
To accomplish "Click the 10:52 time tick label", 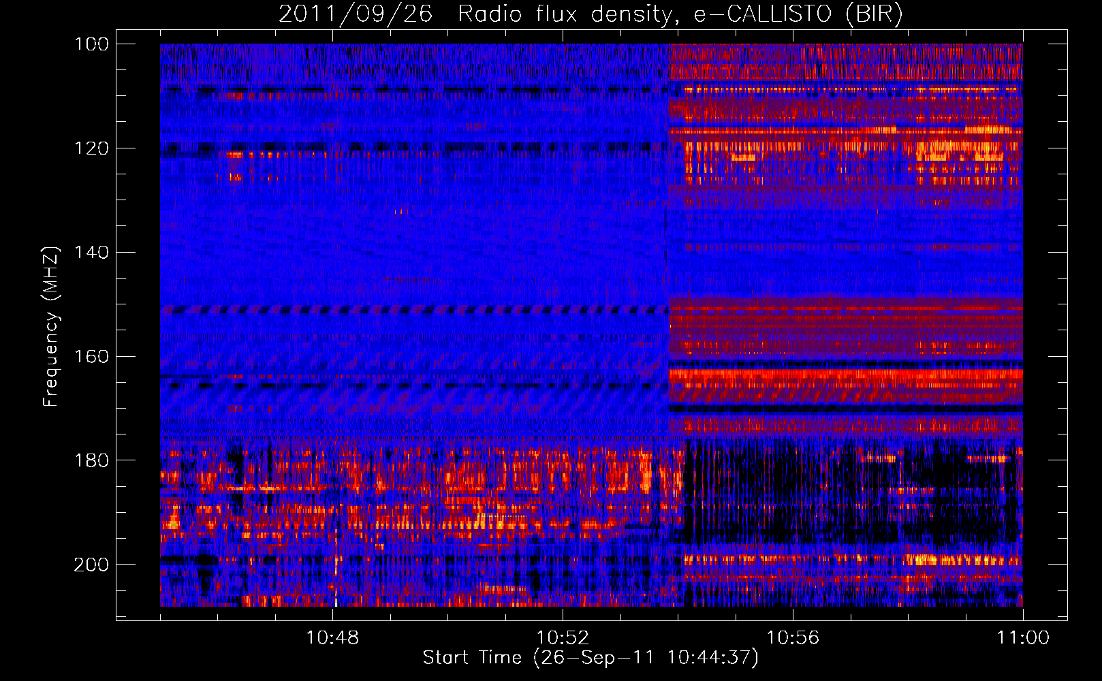I will tap(563, 638).
